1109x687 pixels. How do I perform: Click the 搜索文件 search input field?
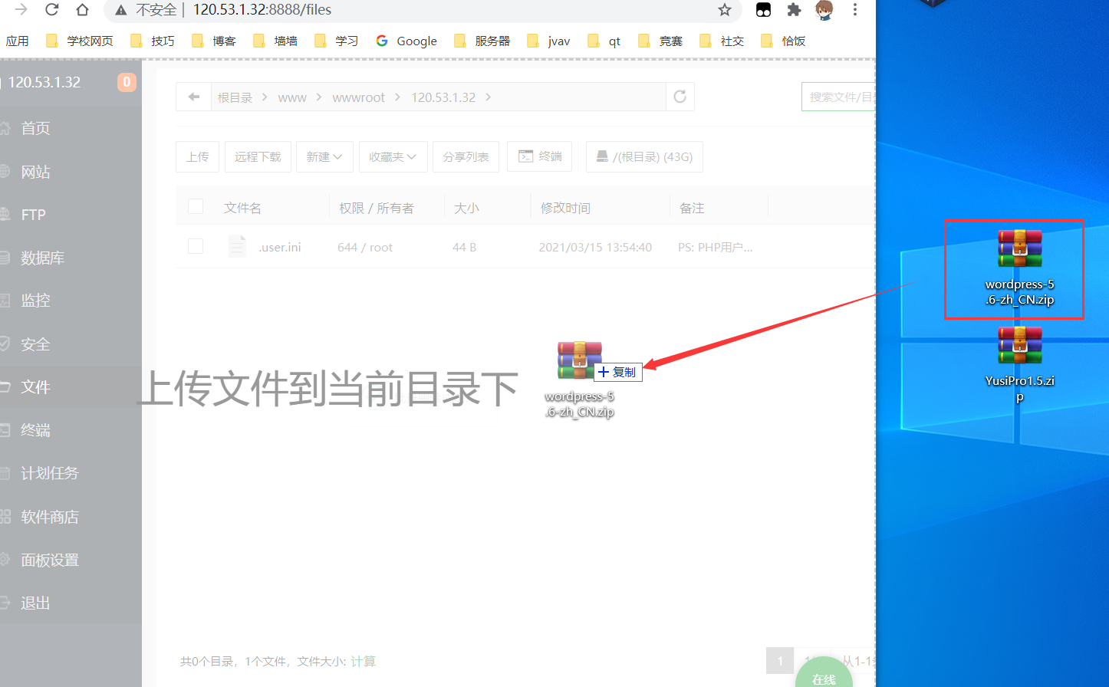(840, 96)
